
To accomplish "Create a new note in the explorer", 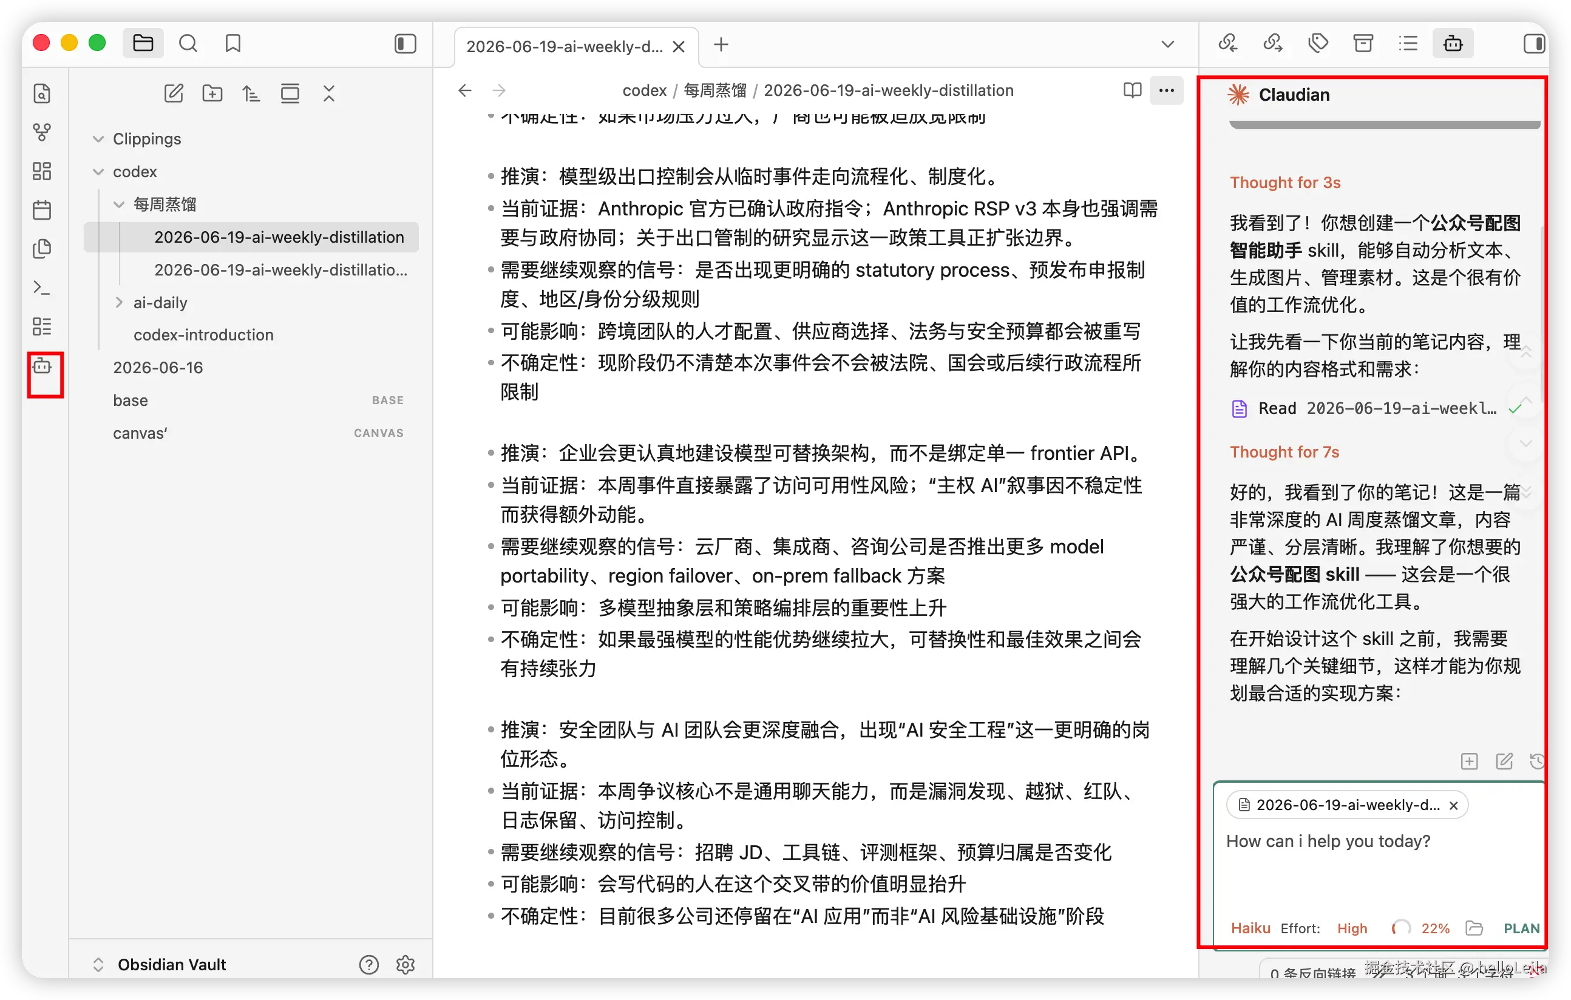I will point(174,93).
